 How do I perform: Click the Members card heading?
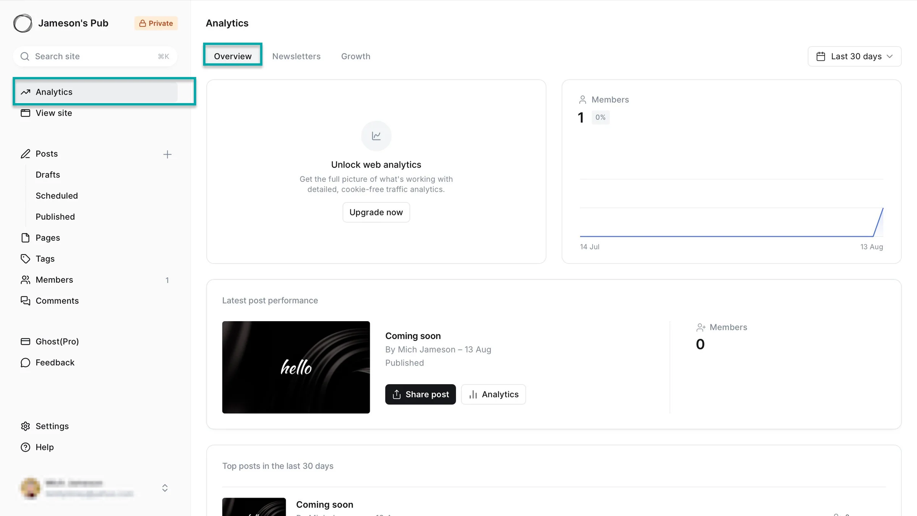click(x=610, y=100)
